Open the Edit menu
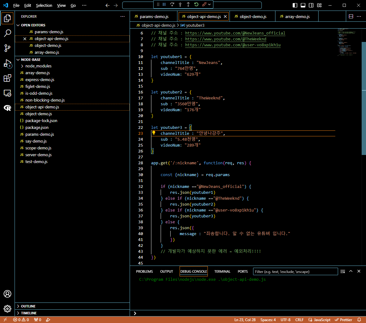Viewport: 366px width, 323px height. 28,5
